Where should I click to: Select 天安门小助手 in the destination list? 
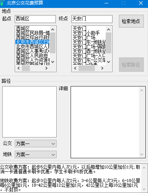pyautogui.click(x=89, y=33)
